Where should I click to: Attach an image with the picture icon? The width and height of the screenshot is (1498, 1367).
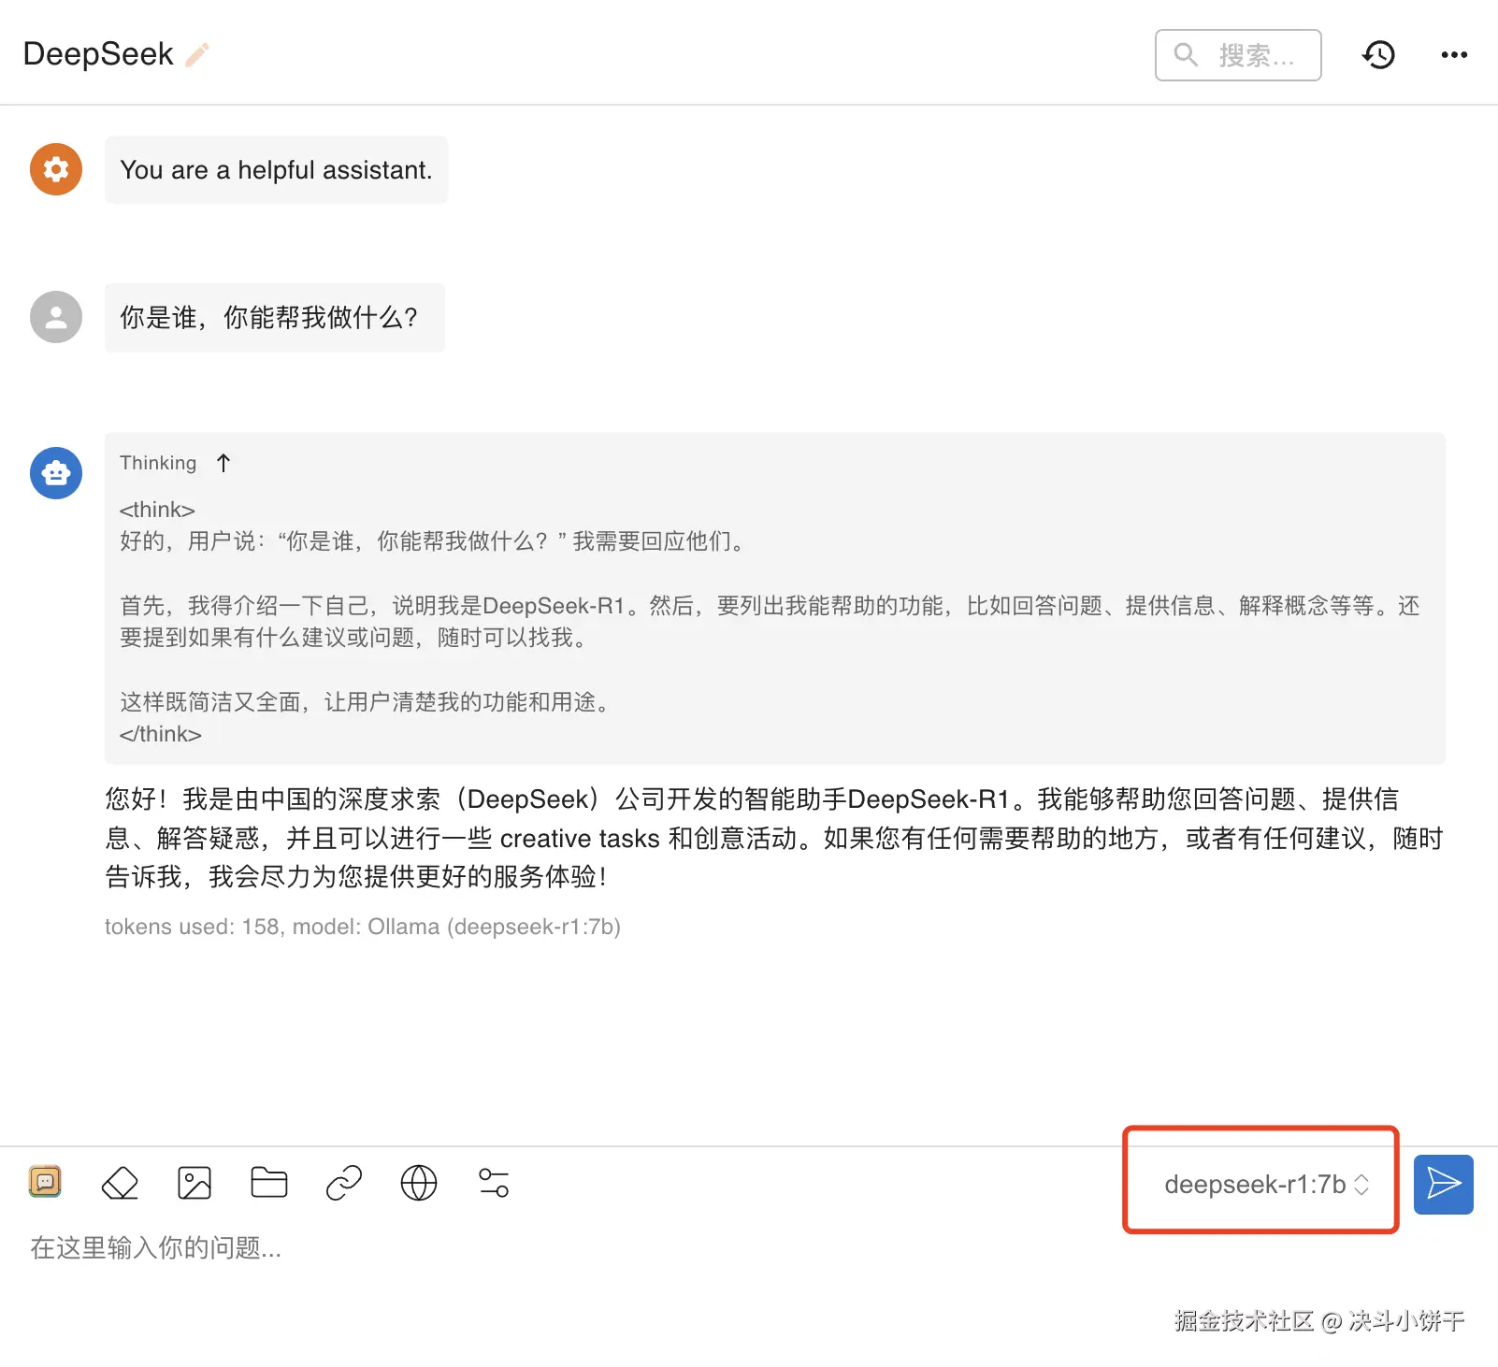click(194, 1183)
